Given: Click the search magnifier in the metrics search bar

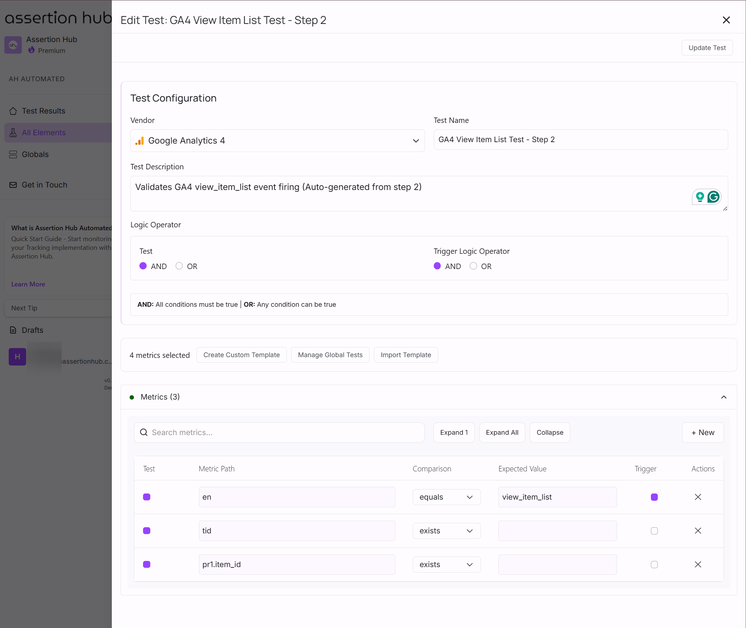Looking at the screenshot, I should point(144,432).
